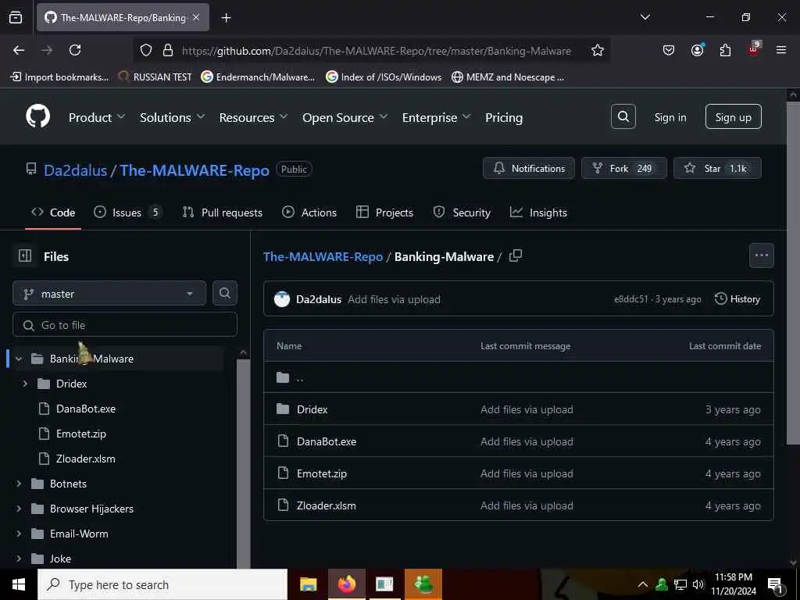Open the more options ellipsis button
The width and height of the screenshot is (800, 600).
[761, 255]
